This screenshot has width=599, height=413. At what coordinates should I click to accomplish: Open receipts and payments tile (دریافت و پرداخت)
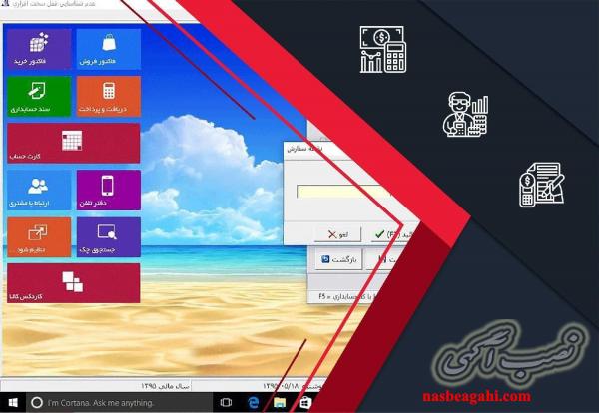point(108,97)
